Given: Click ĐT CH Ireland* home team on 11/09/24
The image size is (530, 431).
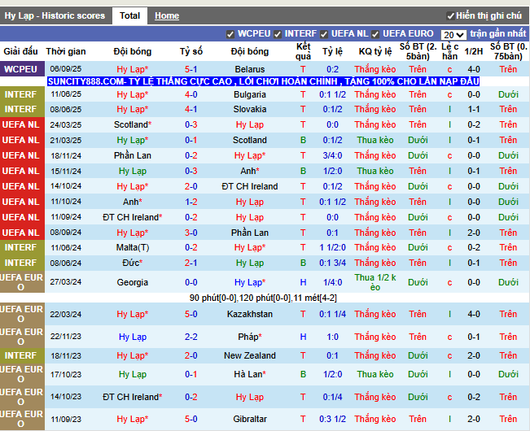Looking at the screenshot, I should pos(133,217).
